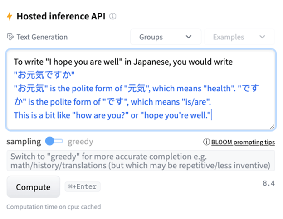Open the info icon next to Hosted inference API
Screen dimensions: 283x219
(x=112, y=16)
